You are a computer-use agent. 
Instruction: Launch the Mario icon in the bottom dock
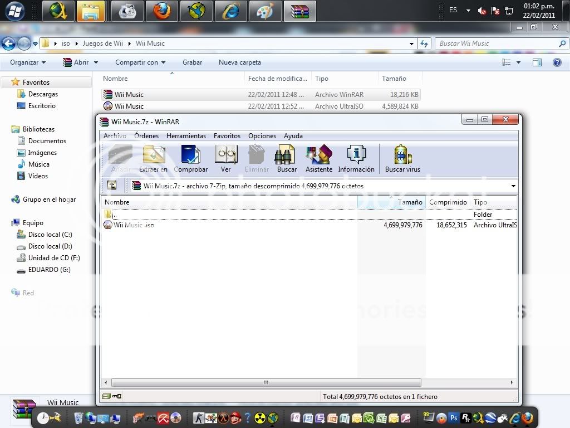pos(235,418)
